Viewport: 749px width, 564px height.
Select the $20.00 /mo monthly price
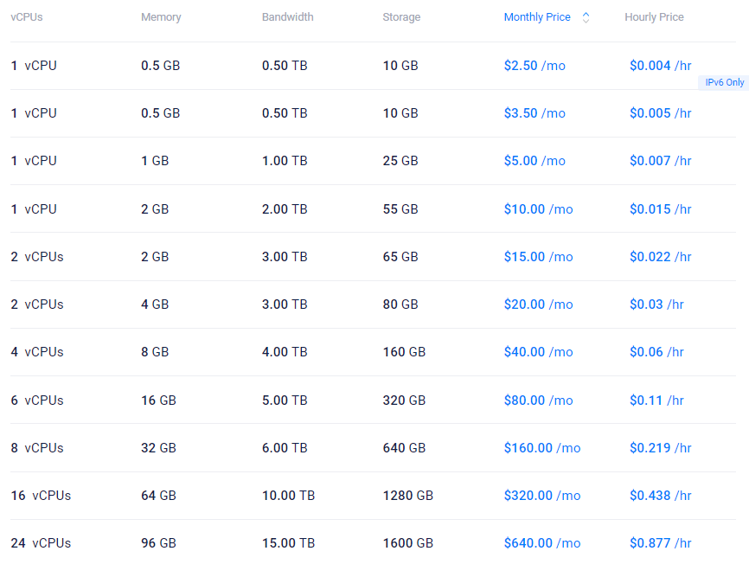pos(538,304)
